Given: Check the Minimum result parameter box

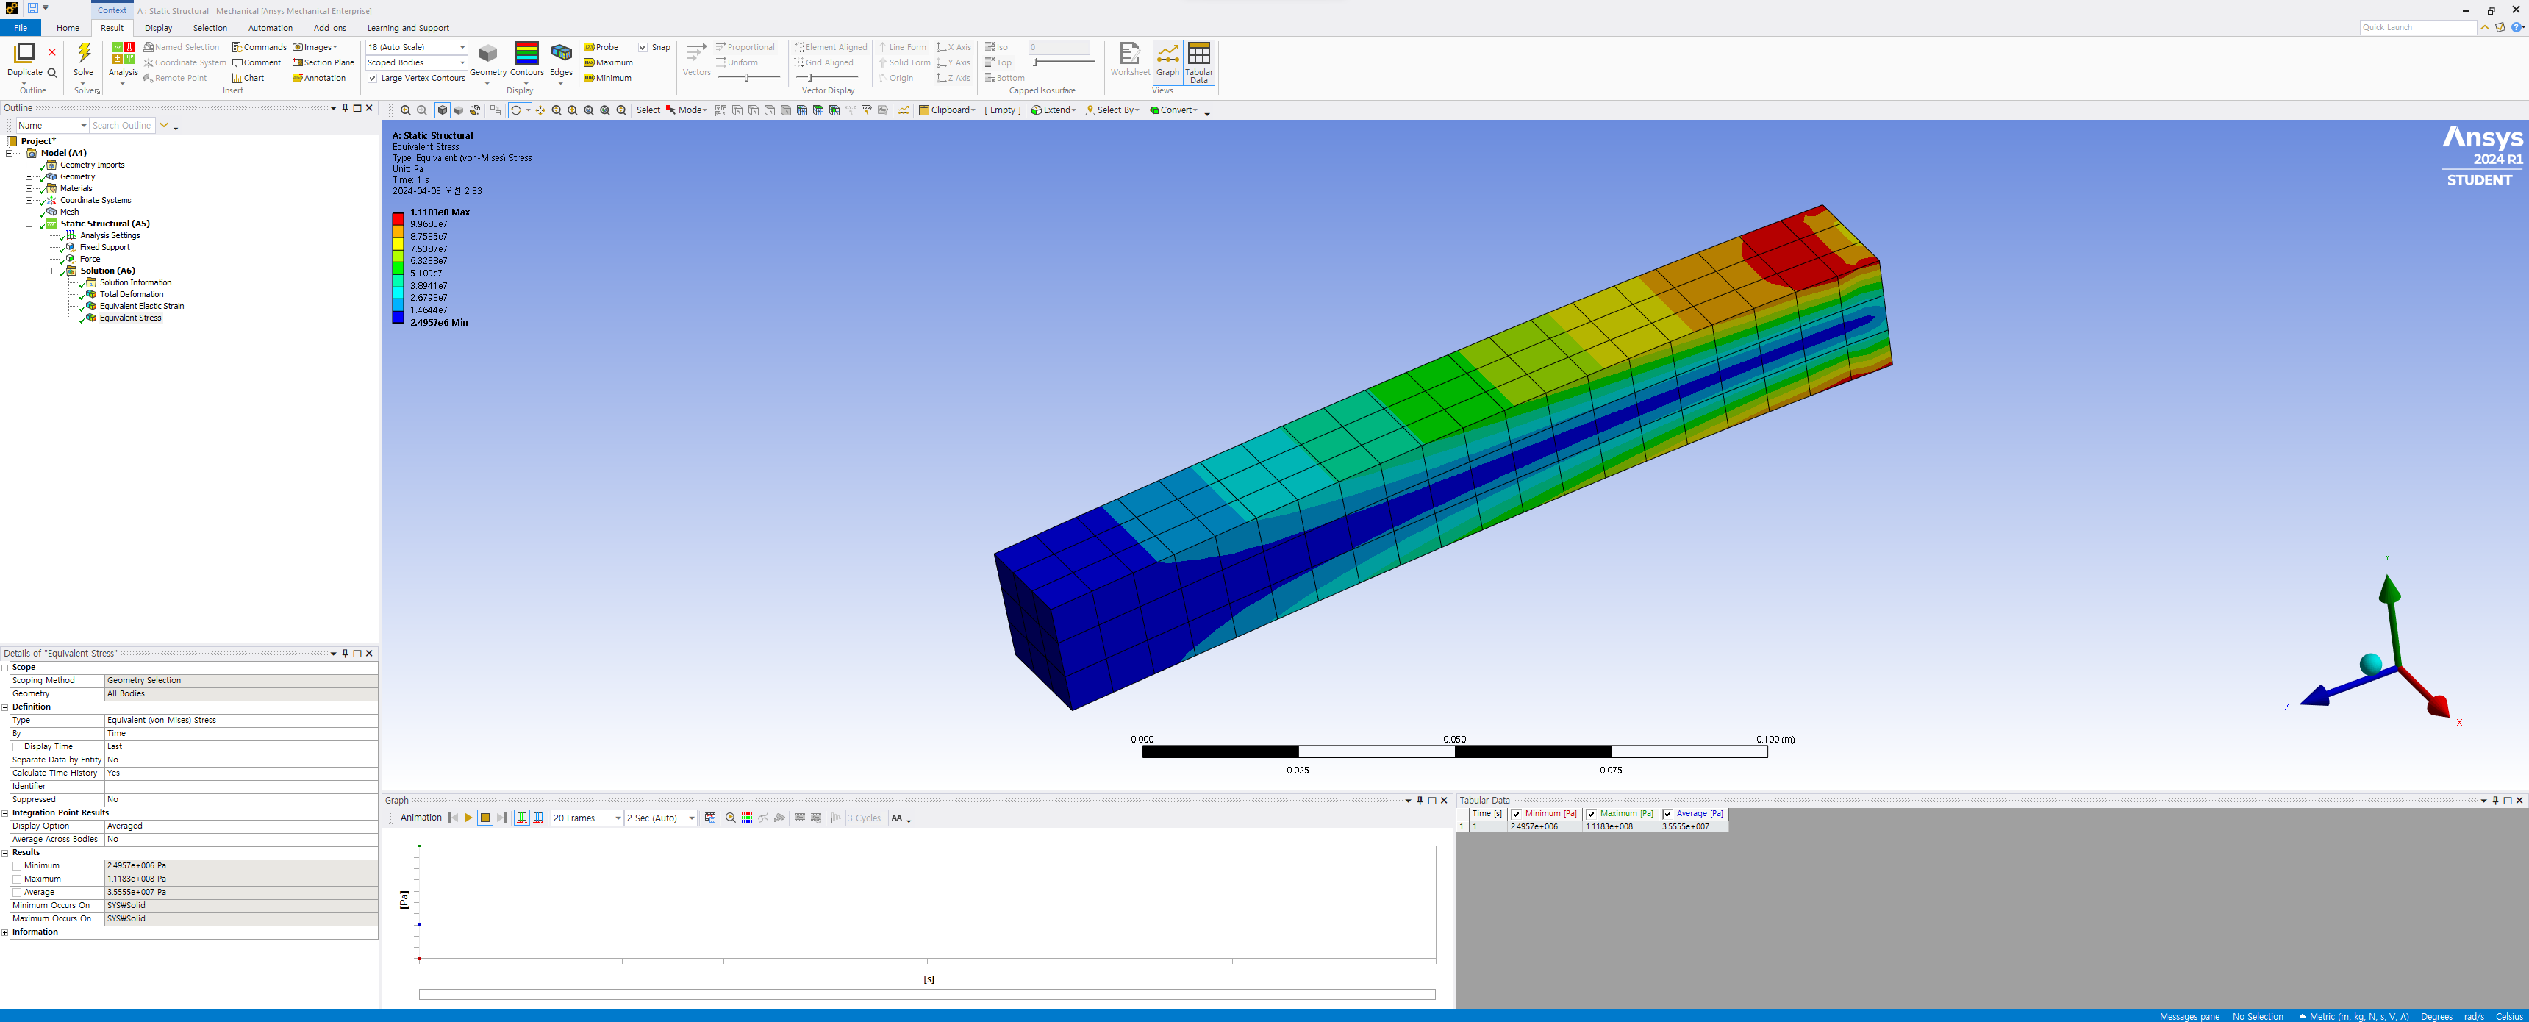Looking at the screenshot, I should (17, 866).
